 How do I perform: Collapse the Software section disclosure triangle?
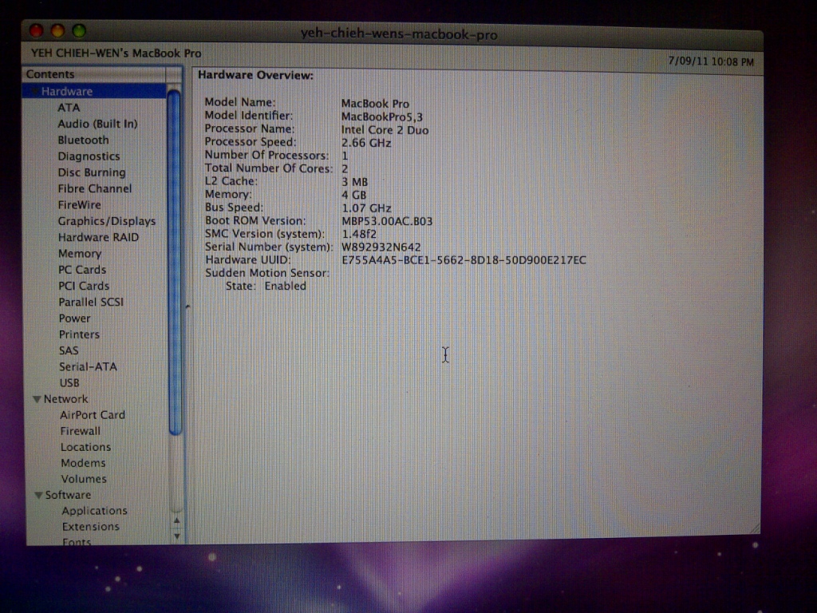(37, 495)
